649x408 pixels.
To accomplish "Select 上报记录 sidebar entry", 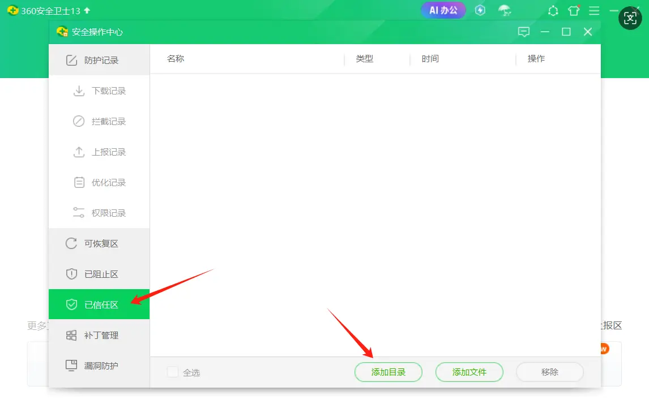I will click(108, 152).
